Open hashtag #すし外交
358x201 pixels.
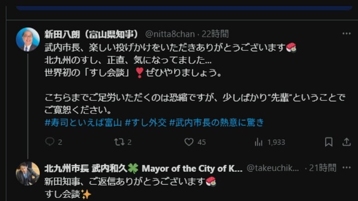pyautogui.click(x=145, y=123)
